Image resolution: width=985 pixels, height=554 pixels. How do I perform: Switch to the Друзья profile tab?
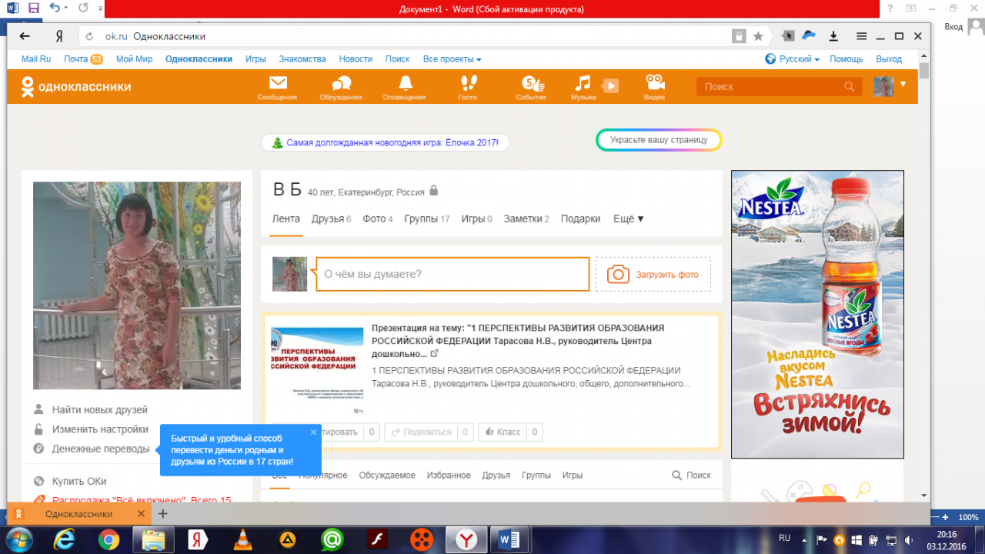coord(331,219)
